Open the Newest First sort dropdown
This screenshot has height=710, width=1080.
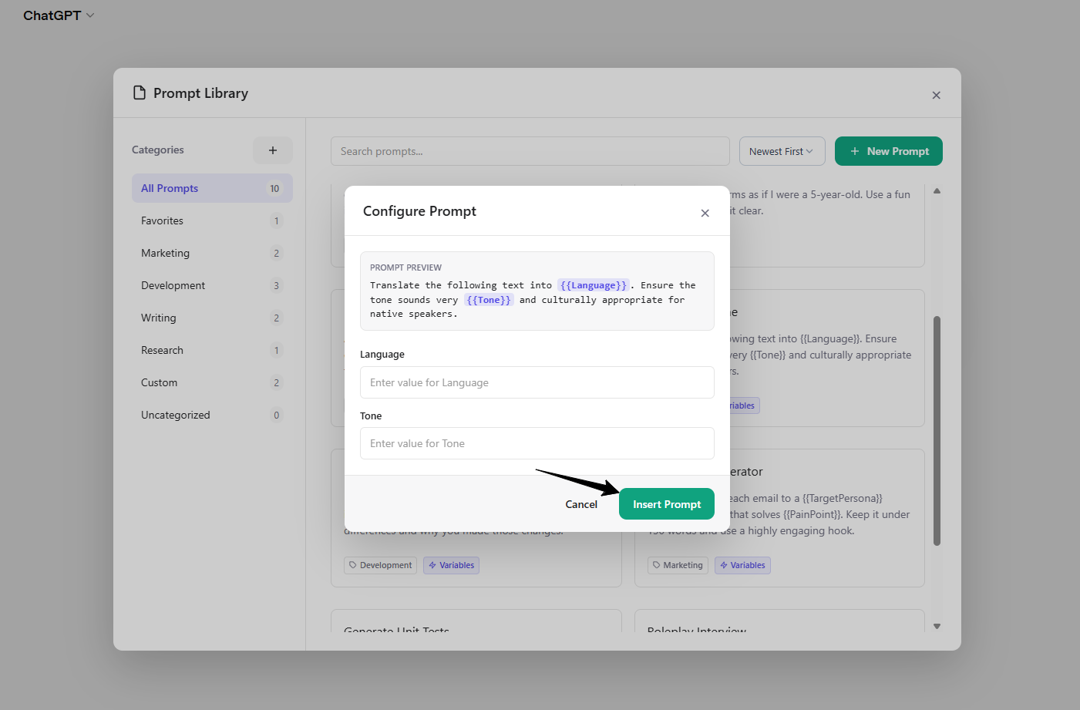click(x=782, y=151)
